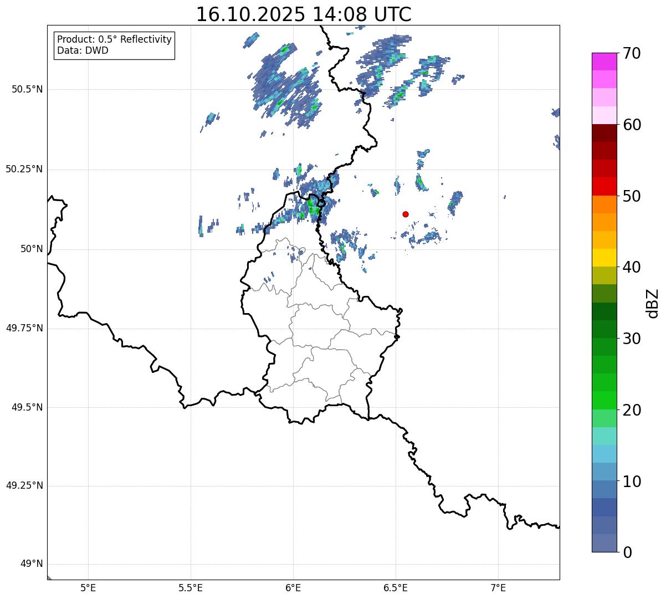This screenshot has height=599, width=666.
Task: Click the "Product: 0.5° Reflectivity" legend text
Action: tap(115, 40)
